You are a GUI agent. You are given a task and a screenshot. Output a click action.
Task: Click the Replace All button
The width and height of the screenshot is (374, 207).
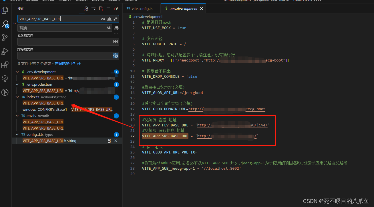tap(116, 28)
